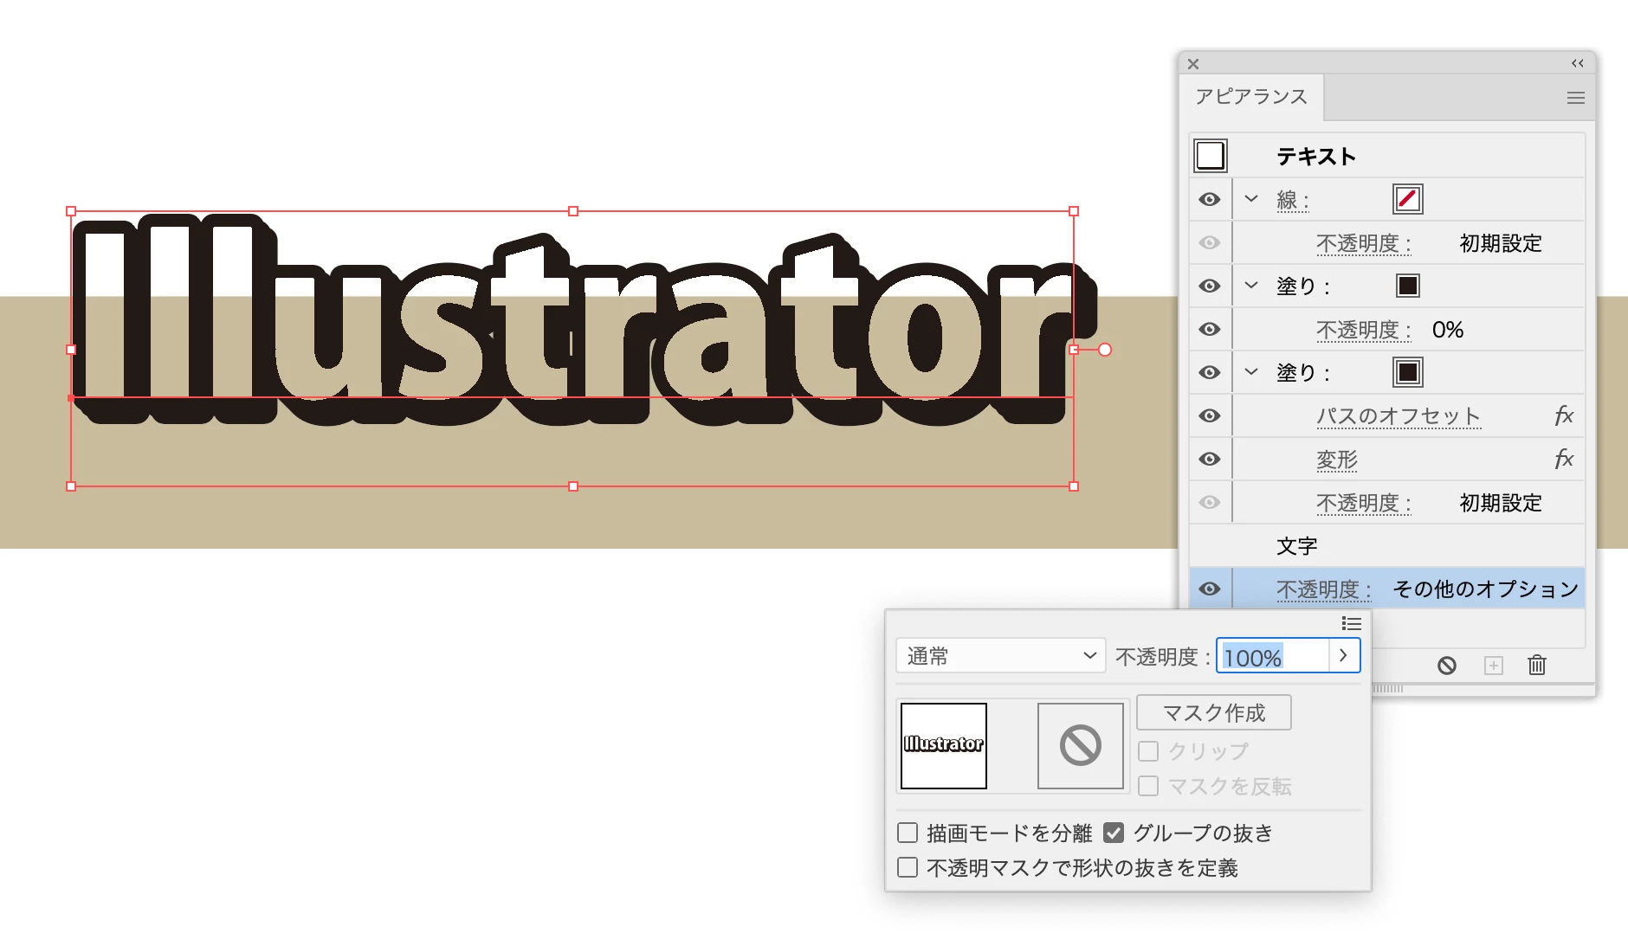Open the first 塗り fill color swatch
This screenshot has height=933, width=1628.
pos(1408,286)
